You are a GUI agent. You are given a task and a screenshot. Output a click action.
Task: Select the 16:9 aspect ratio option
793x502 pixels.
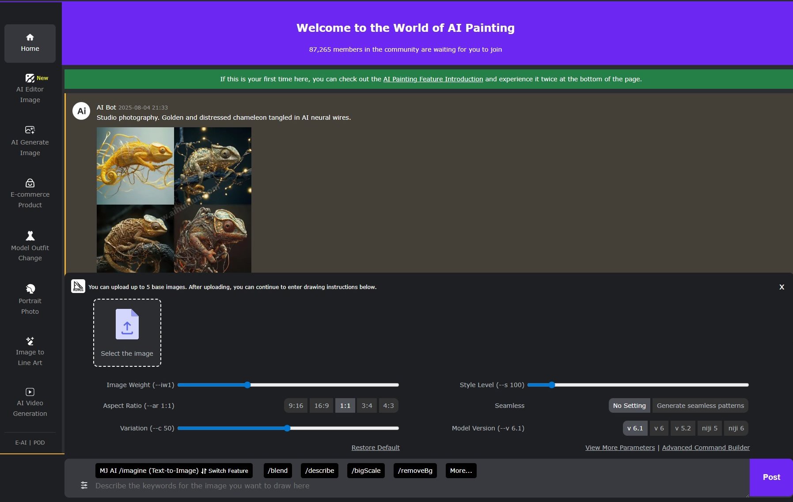[321, 406]
